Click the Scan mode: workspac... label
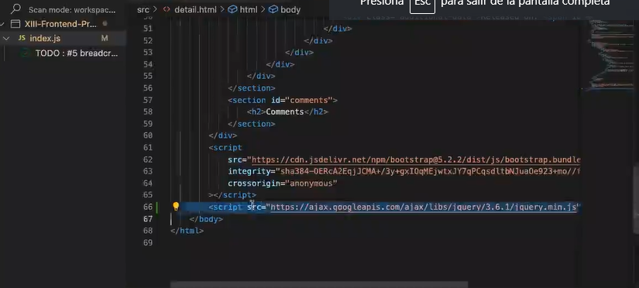The height and width of the screenshot is (288, 639). 72,10
